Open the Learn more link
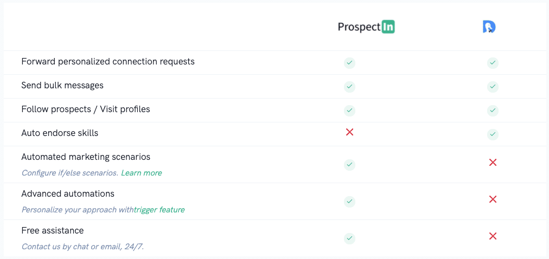The width and height of the screenshot is (549, 259). [x=142, y=173]
